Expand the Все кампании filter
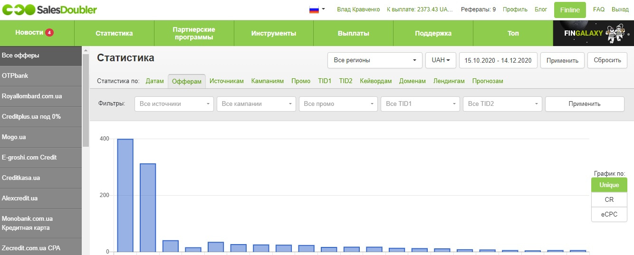Viewport: 634px width, 255px height. click(x=257, y=104)
